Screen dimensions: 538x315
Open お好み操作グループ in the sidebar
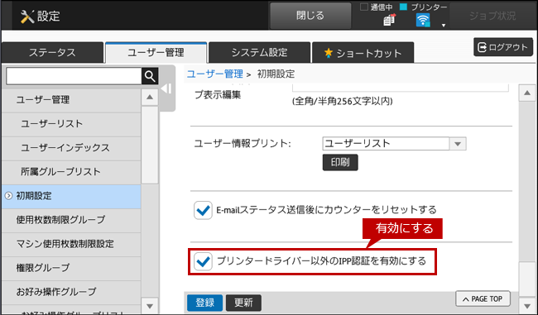coord(71,292)
